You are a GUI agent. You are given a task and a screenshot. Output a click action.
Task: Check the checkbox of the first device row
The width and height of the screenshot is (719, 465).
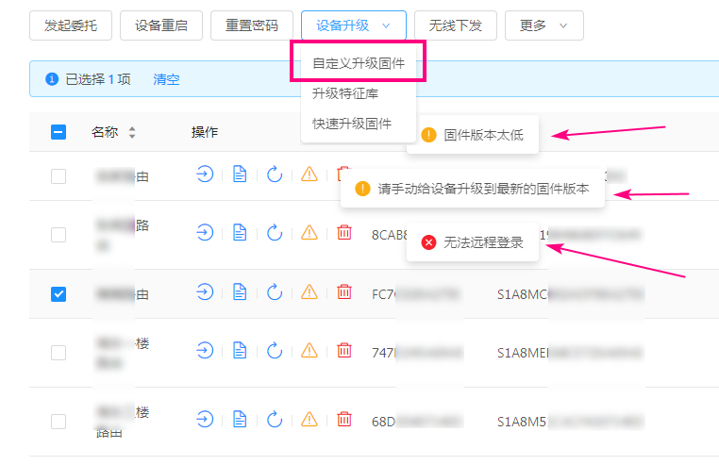(x=59, y=175)
